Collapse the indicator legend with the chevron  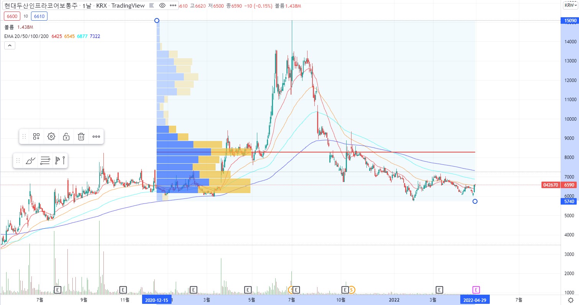pos(10,46)
